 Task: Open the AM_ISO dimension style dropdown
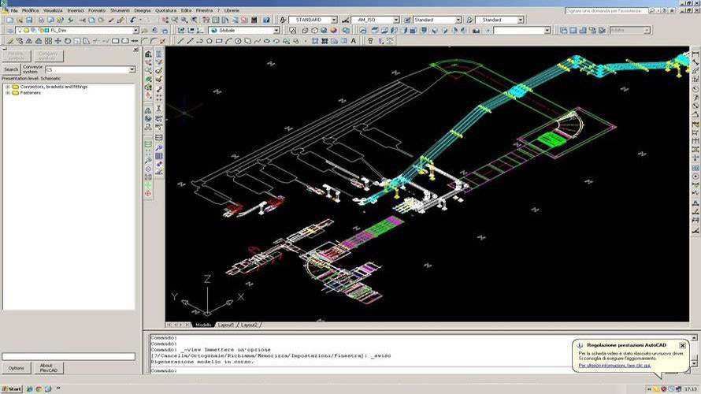pos(396,20)
